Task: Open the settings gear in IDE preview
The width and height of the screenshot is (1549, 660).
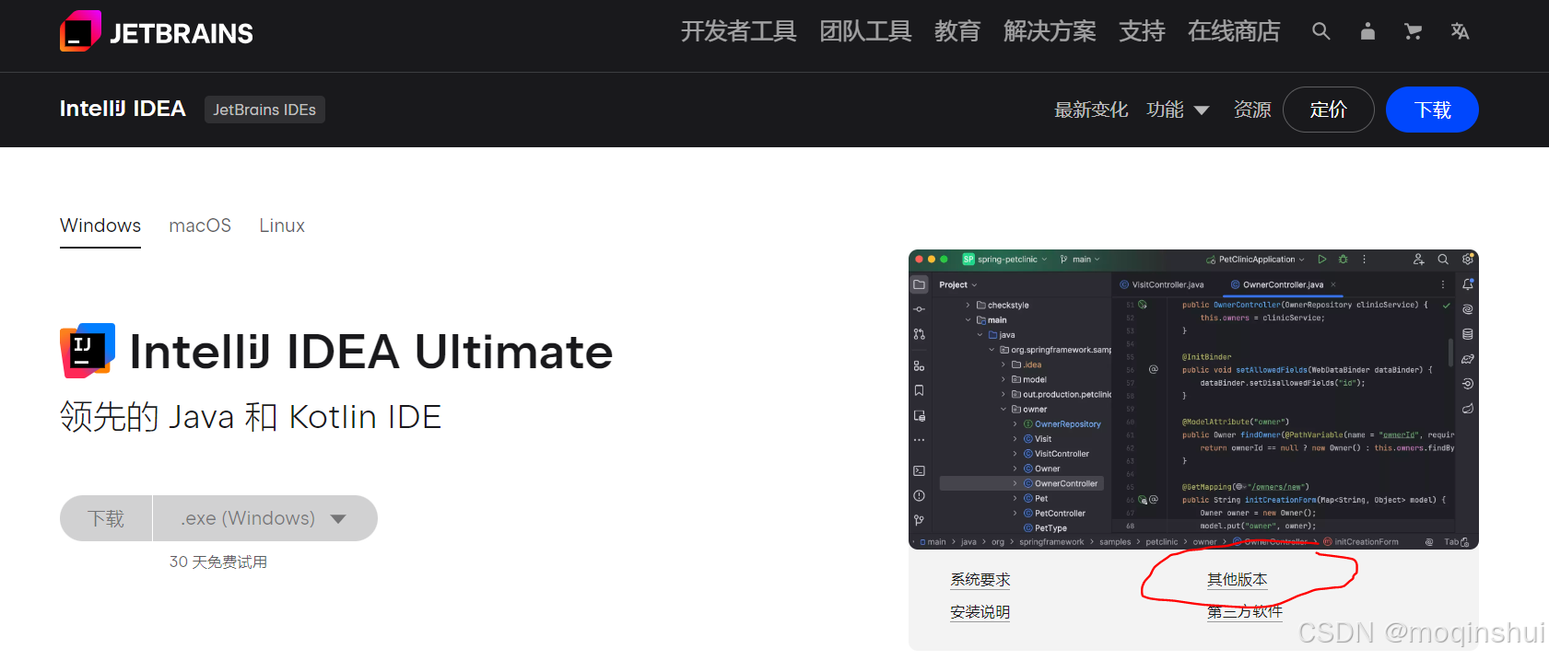Action: click(x=1468, y=260)
